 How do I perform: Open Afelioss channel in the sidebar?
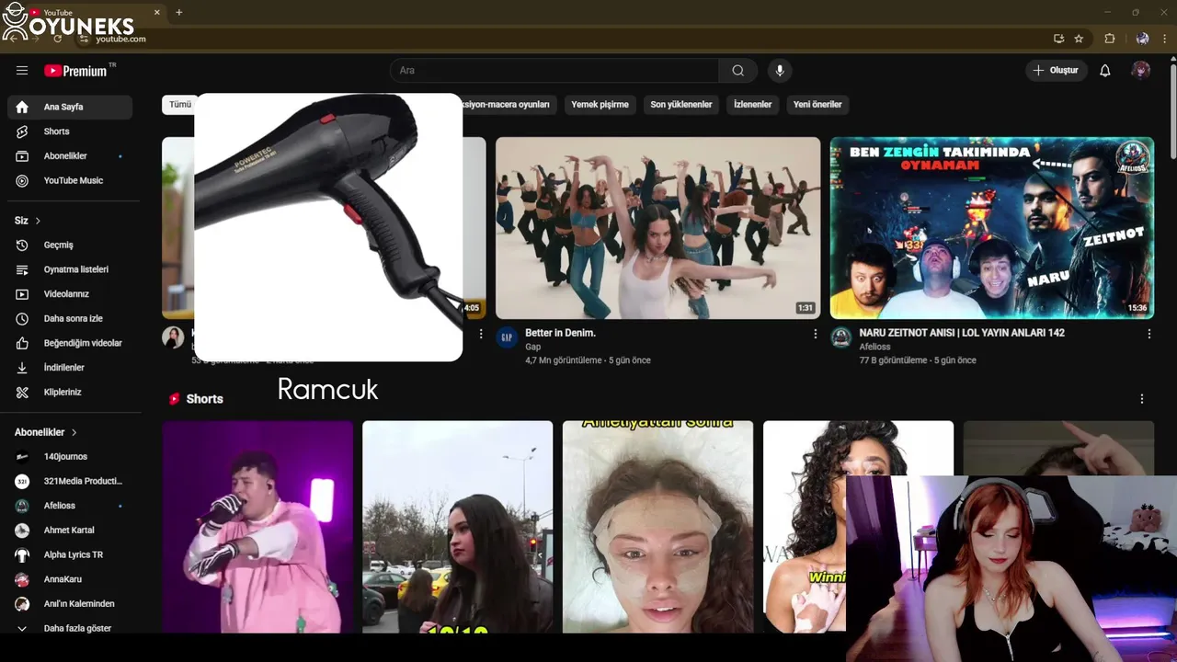click(x=70, y=506)
